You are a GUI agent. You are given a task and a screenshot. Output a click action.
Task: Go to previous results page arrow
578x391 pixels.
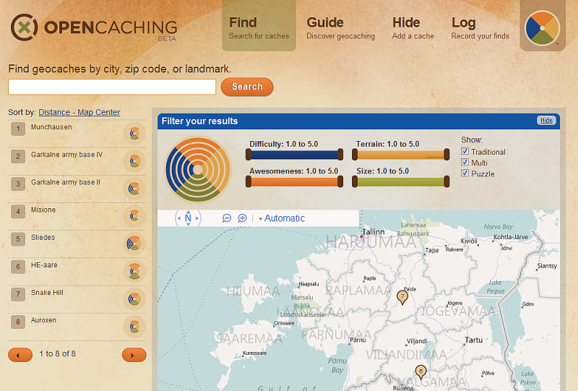click(20, 355)
